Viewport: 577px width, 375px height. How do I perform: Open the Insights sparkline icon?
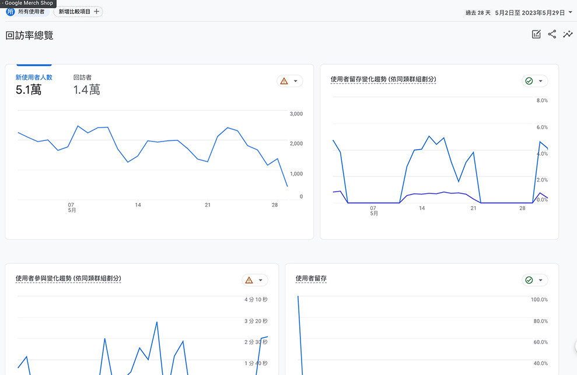point(568,34)
